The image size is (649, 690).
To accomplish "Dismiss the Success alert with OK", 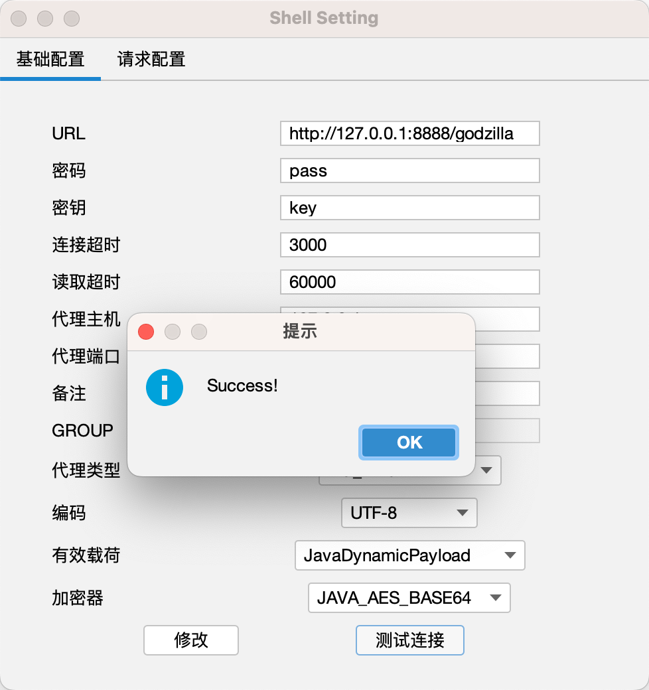I will [408, 443].
